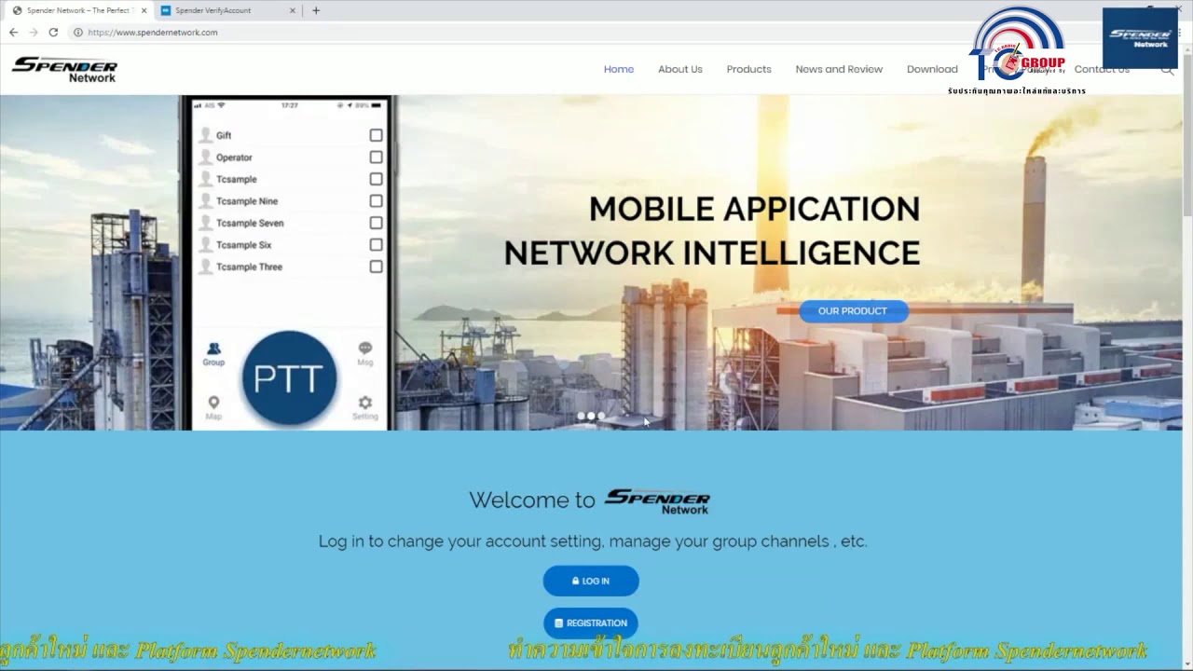
Task: Check the Tcsample Nine checkbox
Action: [376, 201]
